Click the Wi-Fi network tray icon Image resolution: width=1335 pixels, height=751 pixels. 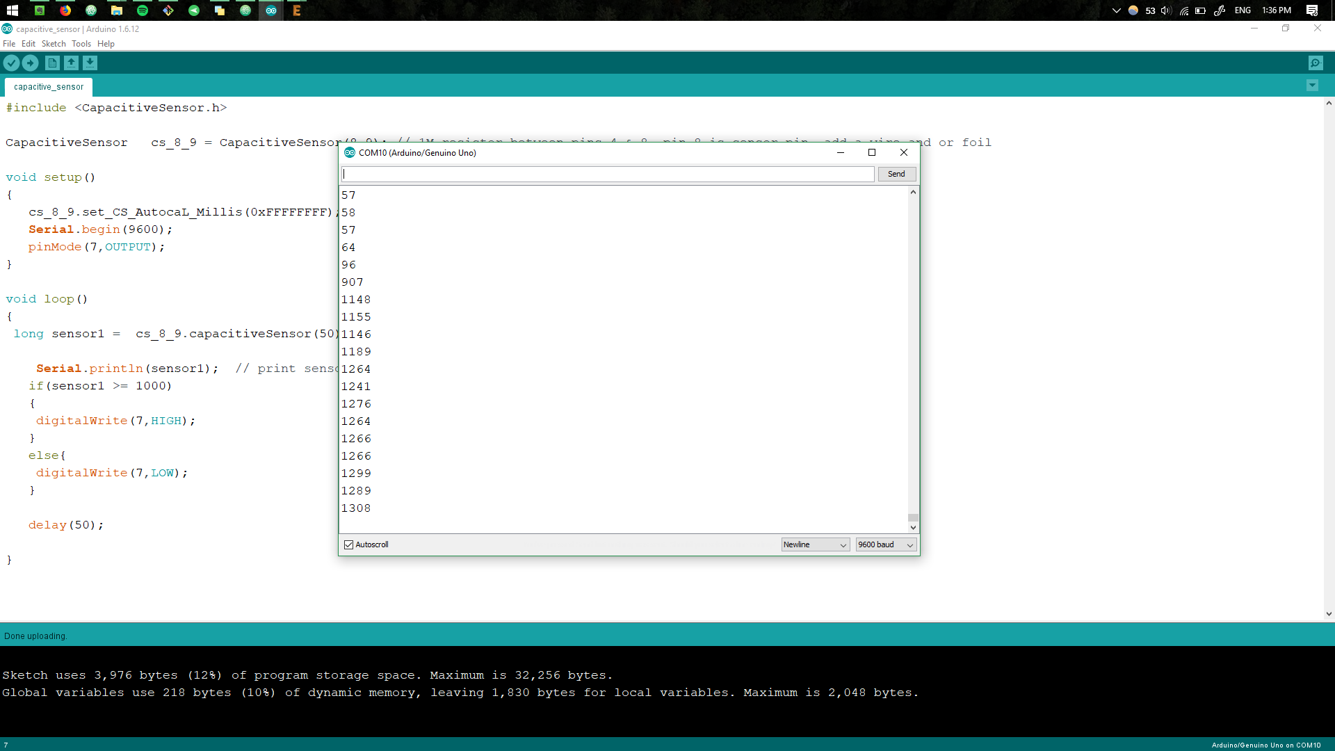click(x=1183, y=10)
